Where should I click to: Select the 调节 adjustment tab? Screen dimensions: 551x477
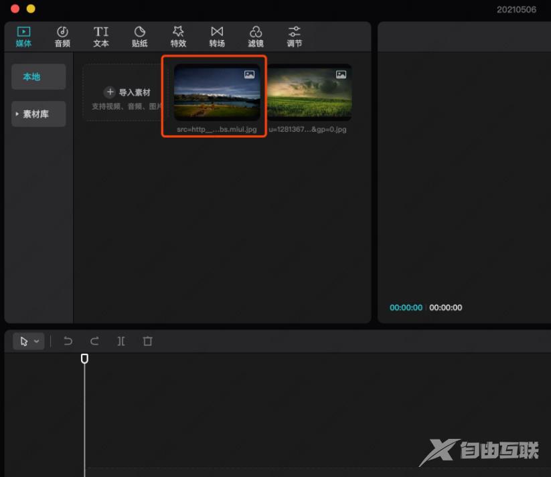point(294,37)
